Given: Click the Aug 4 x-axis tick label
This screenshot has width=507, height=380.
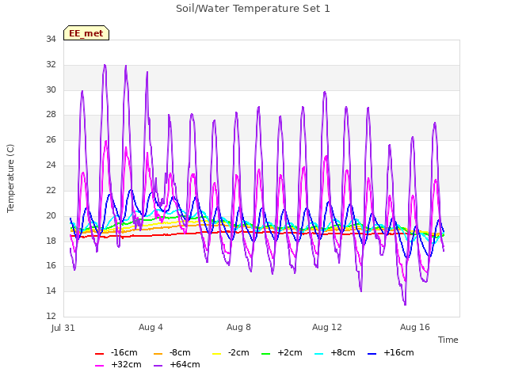Looking at the screenshot, I should tap(151, 327).
